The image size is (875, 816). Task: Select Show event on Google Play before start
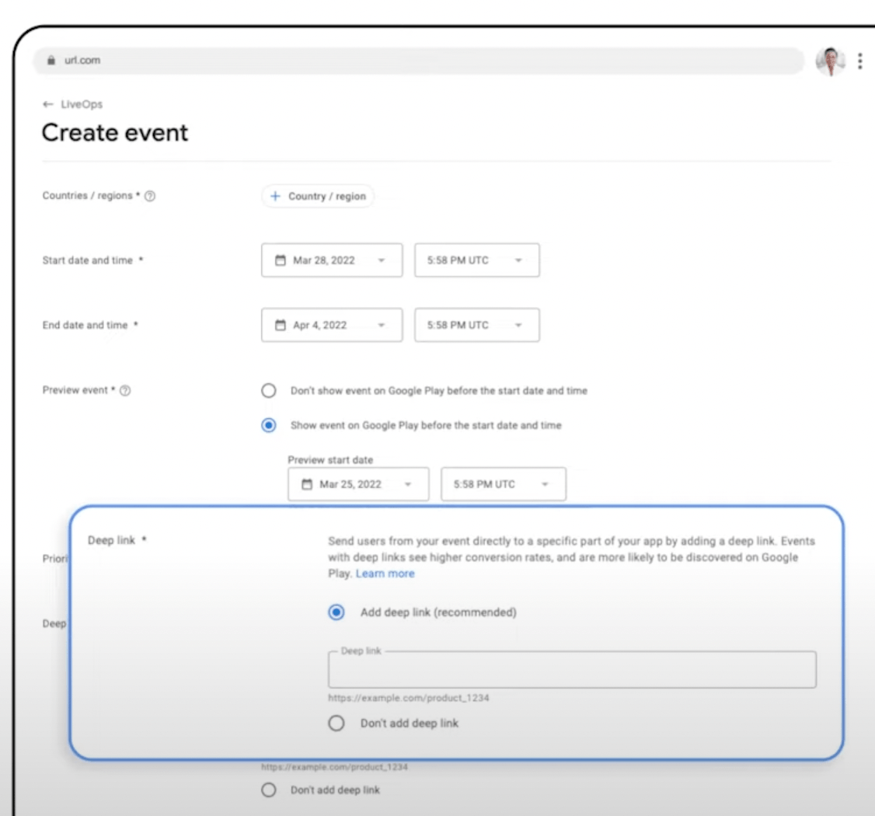click(269, 425)
